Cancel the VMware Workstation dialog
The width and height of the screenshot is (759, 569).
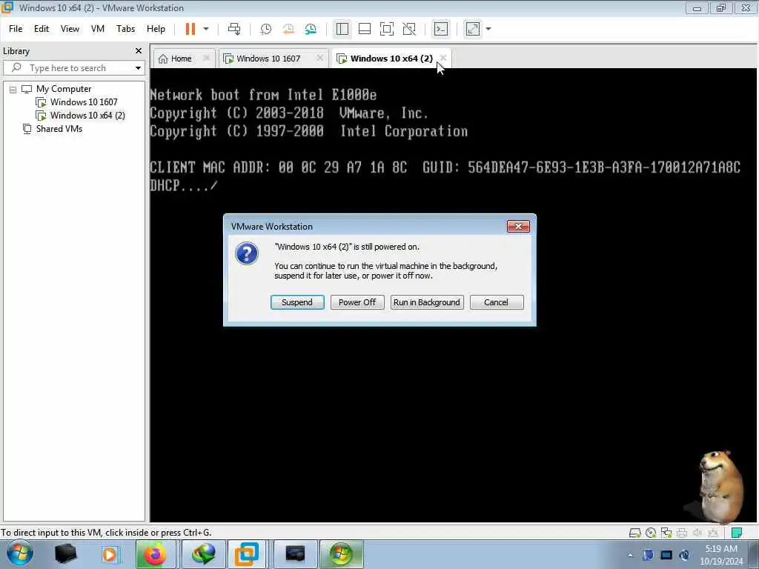click(496, 302)
